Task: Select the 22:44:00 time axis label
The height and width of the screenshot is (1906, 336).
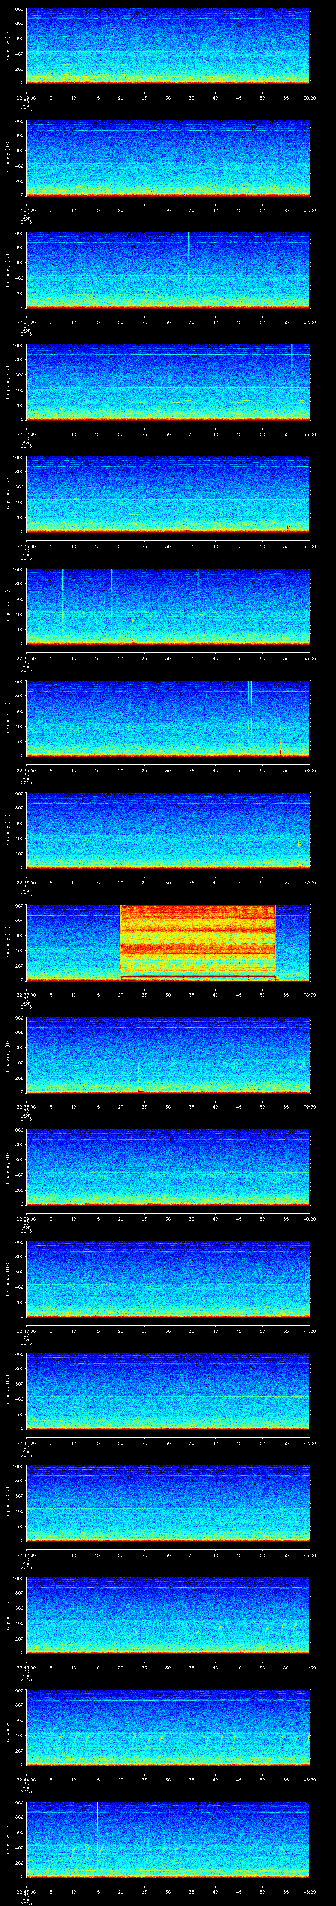Action: [x=26, y=1780]
